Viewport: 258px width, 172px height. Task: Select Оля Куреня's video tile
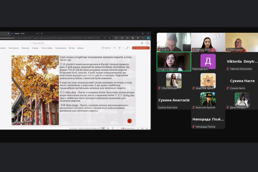click(x=242, y=42)
